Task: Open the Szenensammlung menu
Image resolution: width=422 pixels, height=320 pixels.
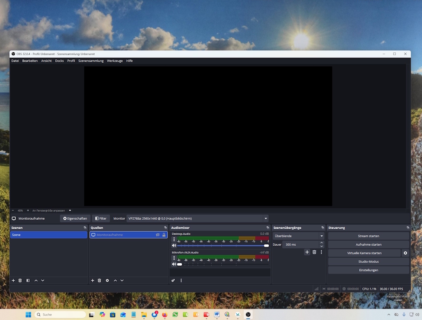Action: click(x=91, y=61)
